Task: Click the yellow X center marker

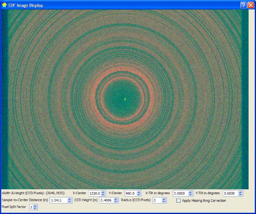Action: [125, 100]
